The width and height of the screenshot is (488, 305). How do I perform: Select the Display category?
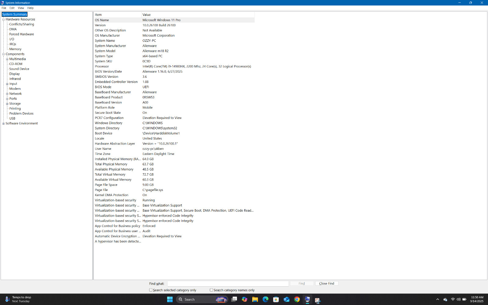pyautogui.click(x=14, y=74)
